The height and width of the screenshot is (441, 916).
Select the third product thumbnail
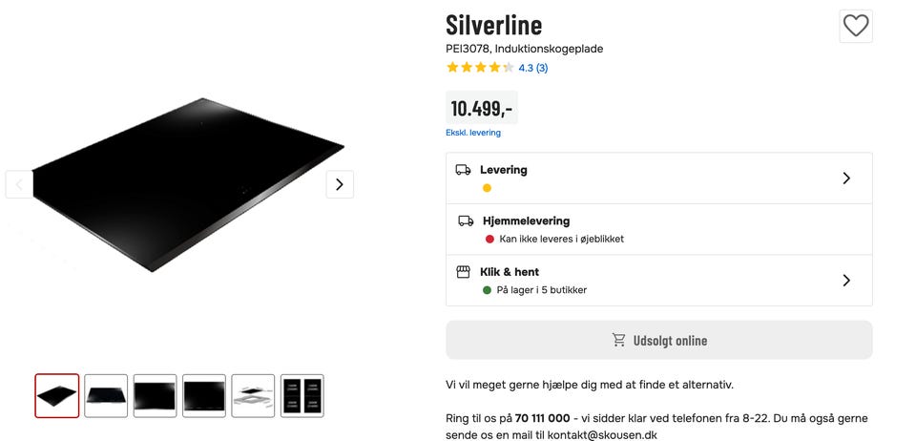[x=155, y=395]
